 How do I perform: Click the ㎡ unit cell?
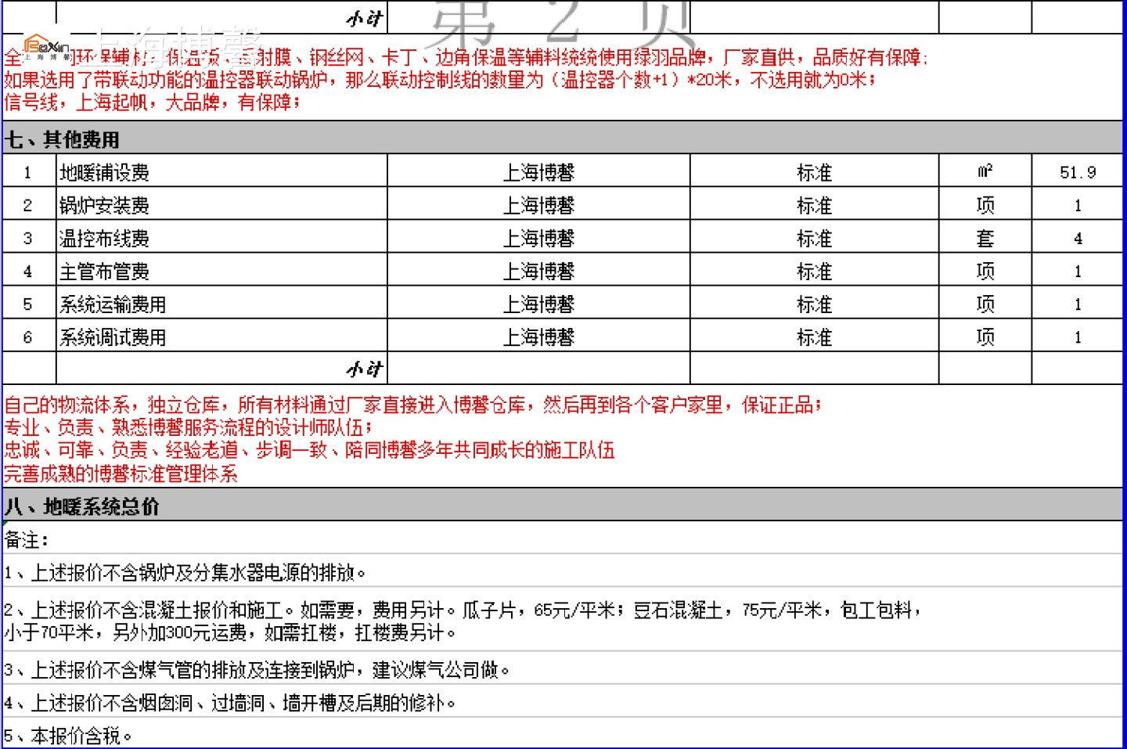pyautogui.click(x=985, y=171)
